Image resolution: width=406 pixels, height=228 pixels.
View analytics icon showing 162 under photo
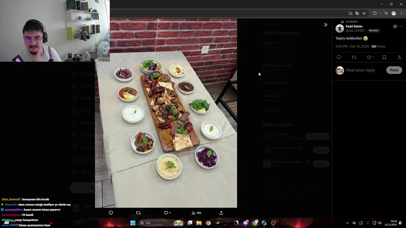(x=196, y=213)
